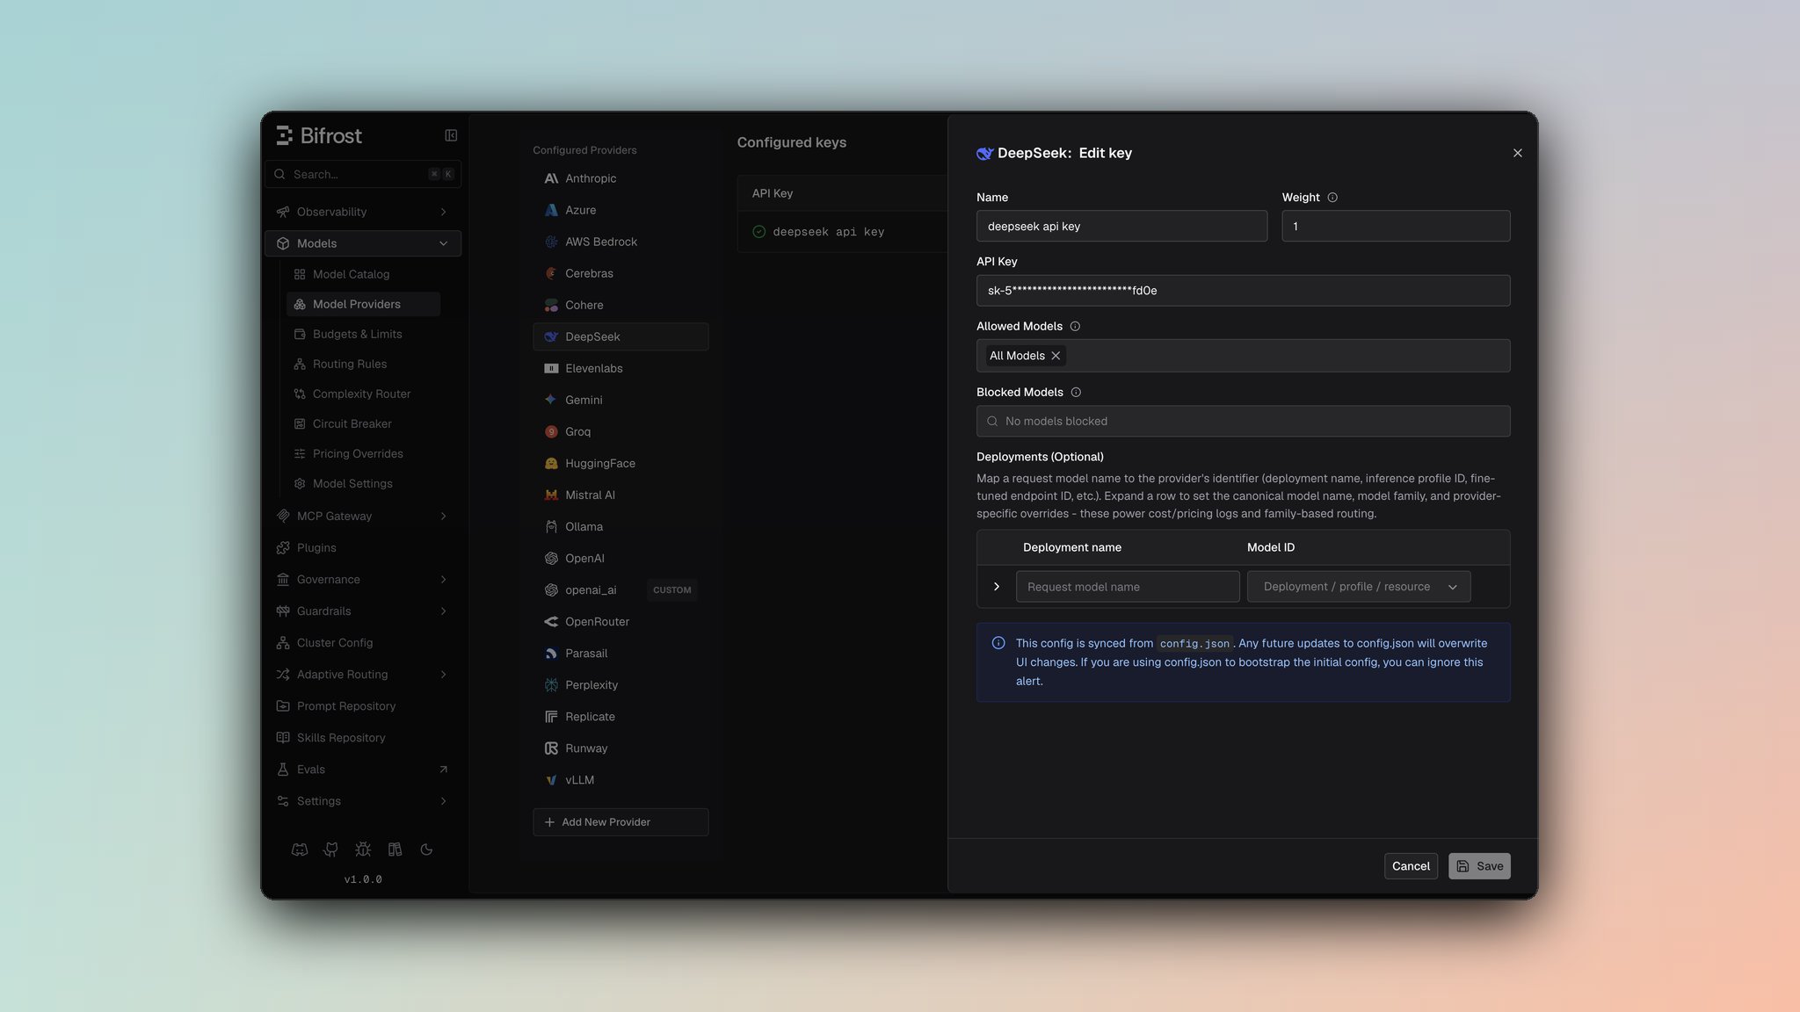The image size is (1800, 1012).
Task: Open Evals external link
Action: [363, 769]
